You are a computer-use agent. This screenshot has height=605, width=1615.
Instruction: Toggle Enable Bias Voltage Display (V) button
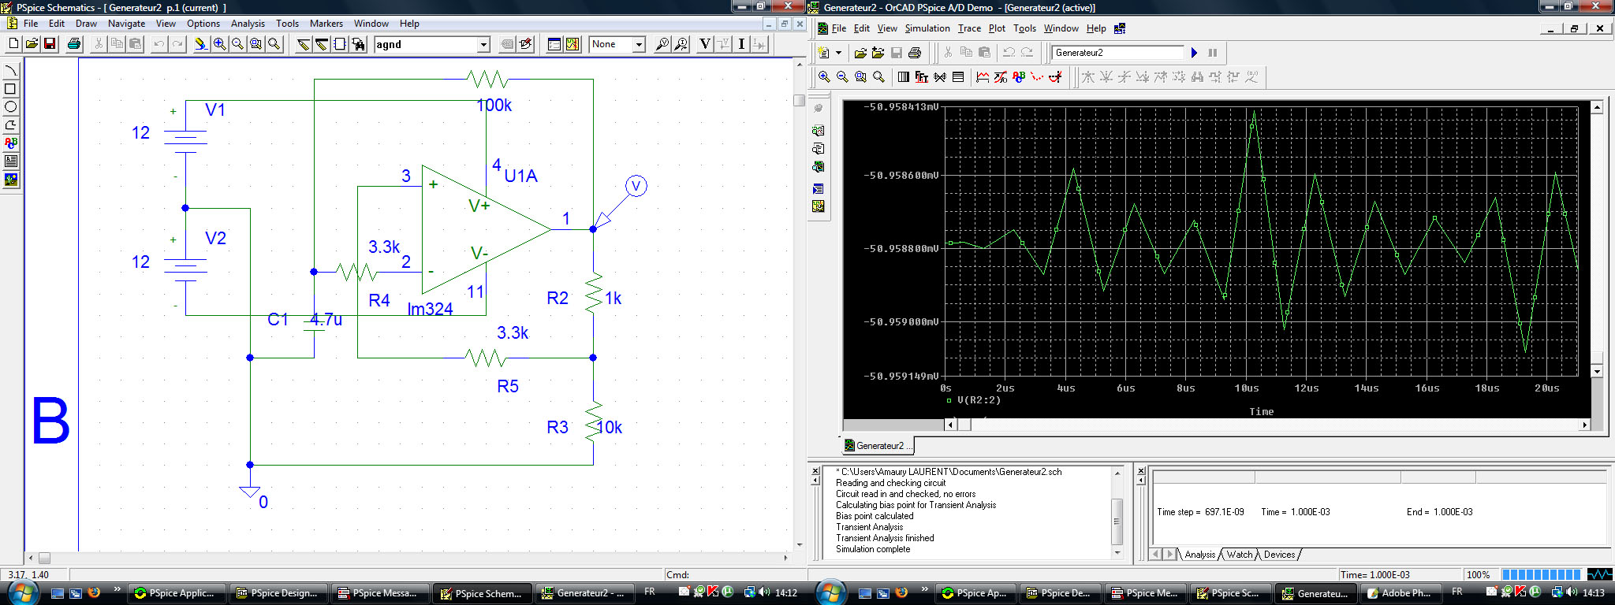[704, 45]
